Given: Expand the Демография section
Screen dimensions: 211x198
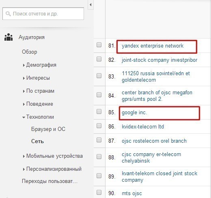Looking at the screenshot, I should [39, 65].
